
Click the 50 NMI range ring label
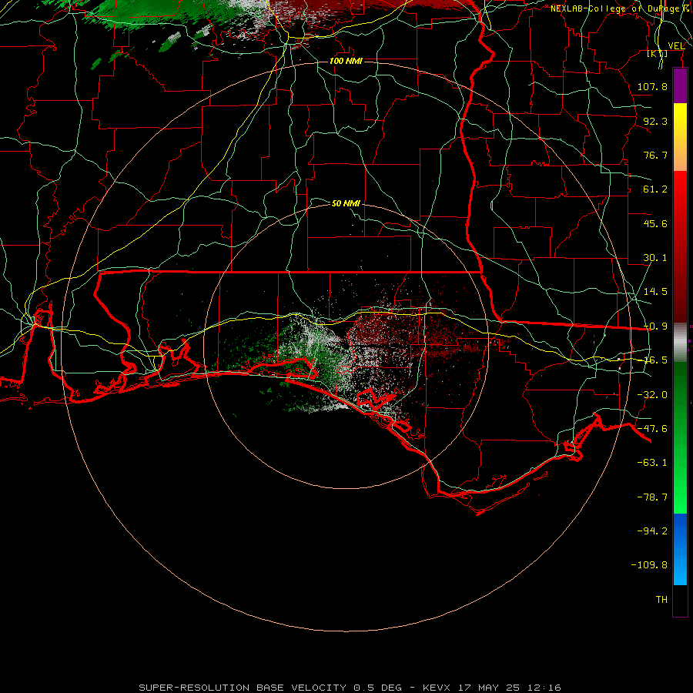346,203
